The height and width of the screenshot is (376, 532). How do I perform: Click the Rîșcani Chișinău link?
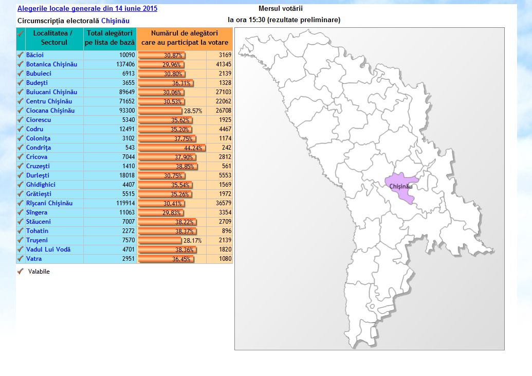[x=49, y=203]
